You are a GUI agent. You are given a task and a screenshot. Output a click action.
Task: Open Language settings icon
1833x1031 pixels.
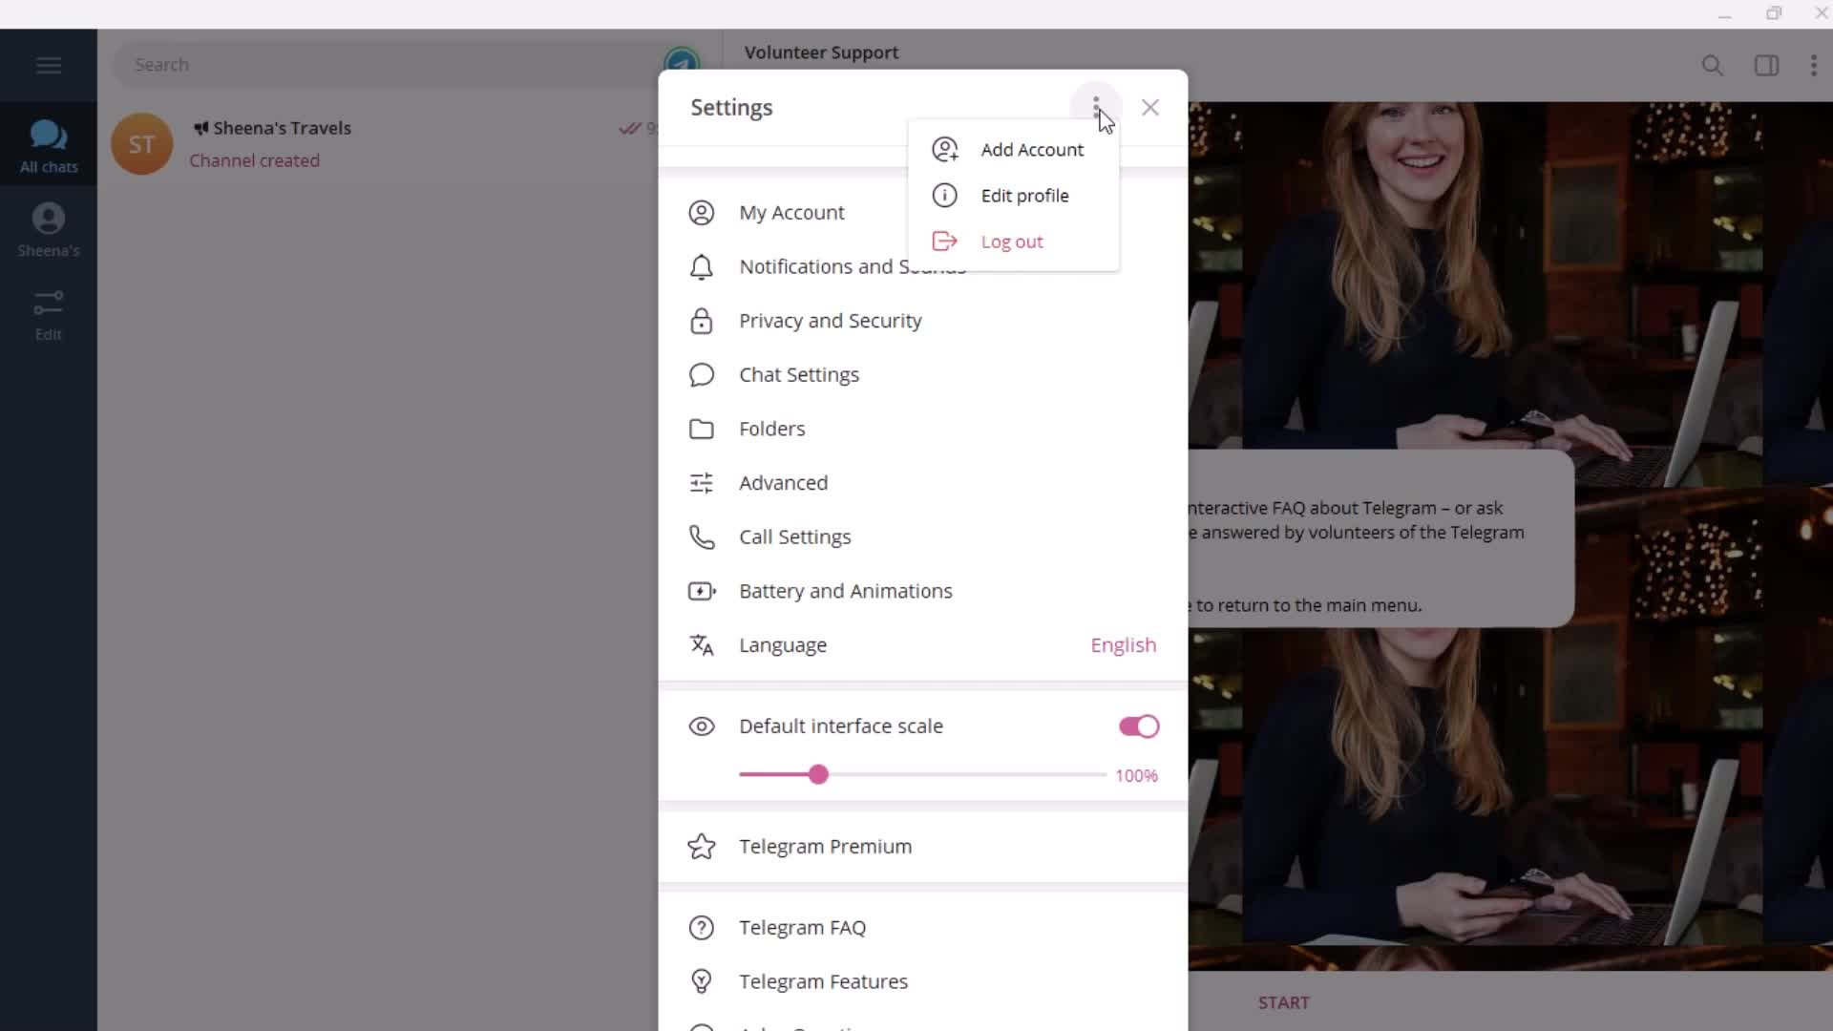point(702,644)
